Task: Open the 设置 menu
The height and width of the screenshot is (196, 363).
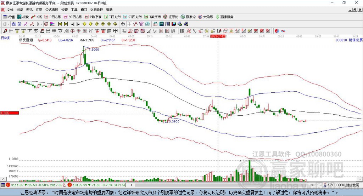Action: pyautogui.click(x=65, y=10)
